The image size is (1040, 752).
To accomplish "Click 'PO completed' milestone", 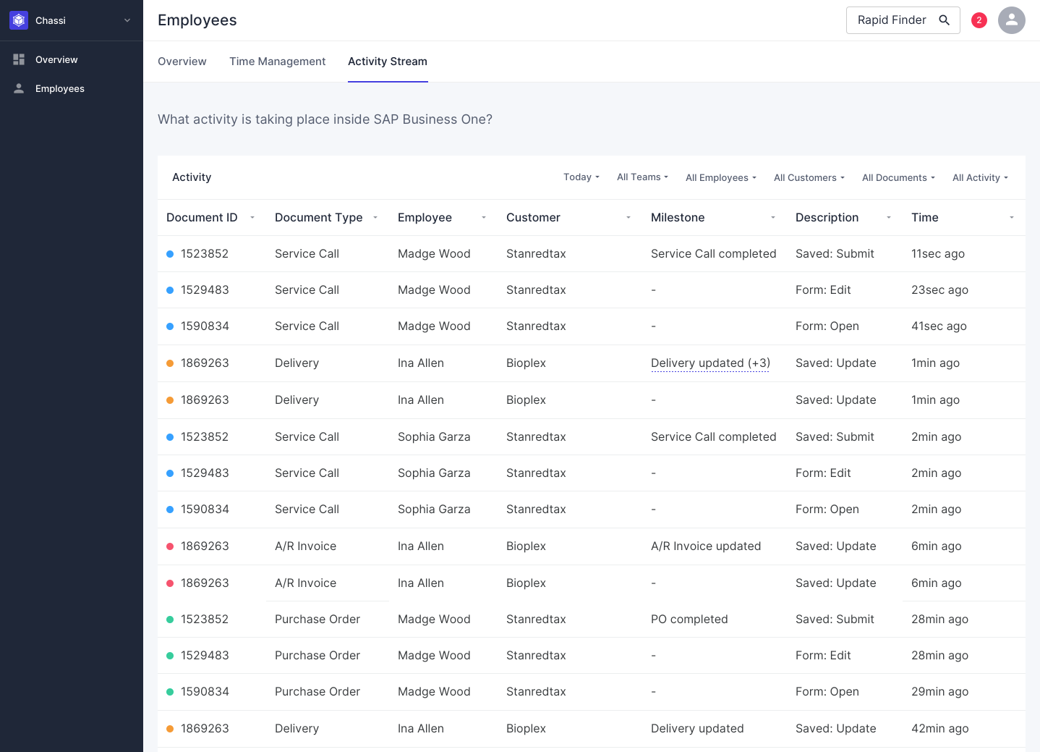I will [689, 620].
